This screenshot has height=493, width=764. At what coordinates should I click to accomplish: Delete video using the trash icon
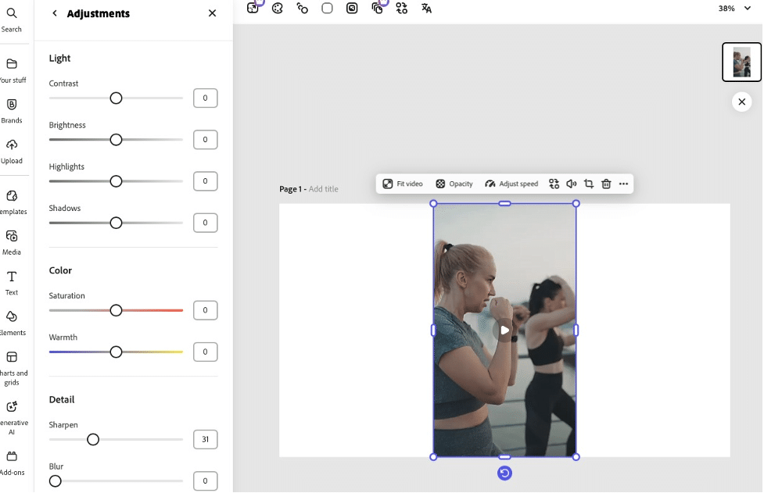pyautogui.click(x=606, y=184)
